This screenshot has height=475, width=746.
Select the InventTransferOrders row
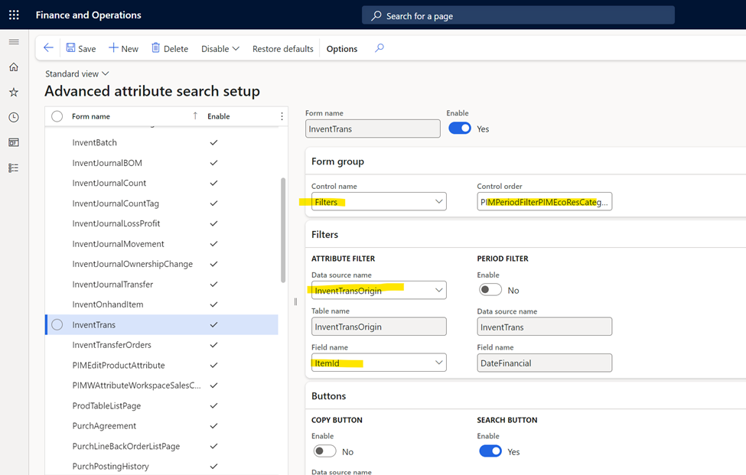161,345
